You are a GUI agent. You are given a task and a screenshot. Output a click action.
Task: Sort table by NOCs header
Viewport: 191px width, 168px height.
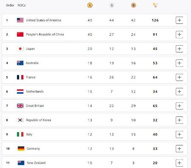tap(22, 5)
